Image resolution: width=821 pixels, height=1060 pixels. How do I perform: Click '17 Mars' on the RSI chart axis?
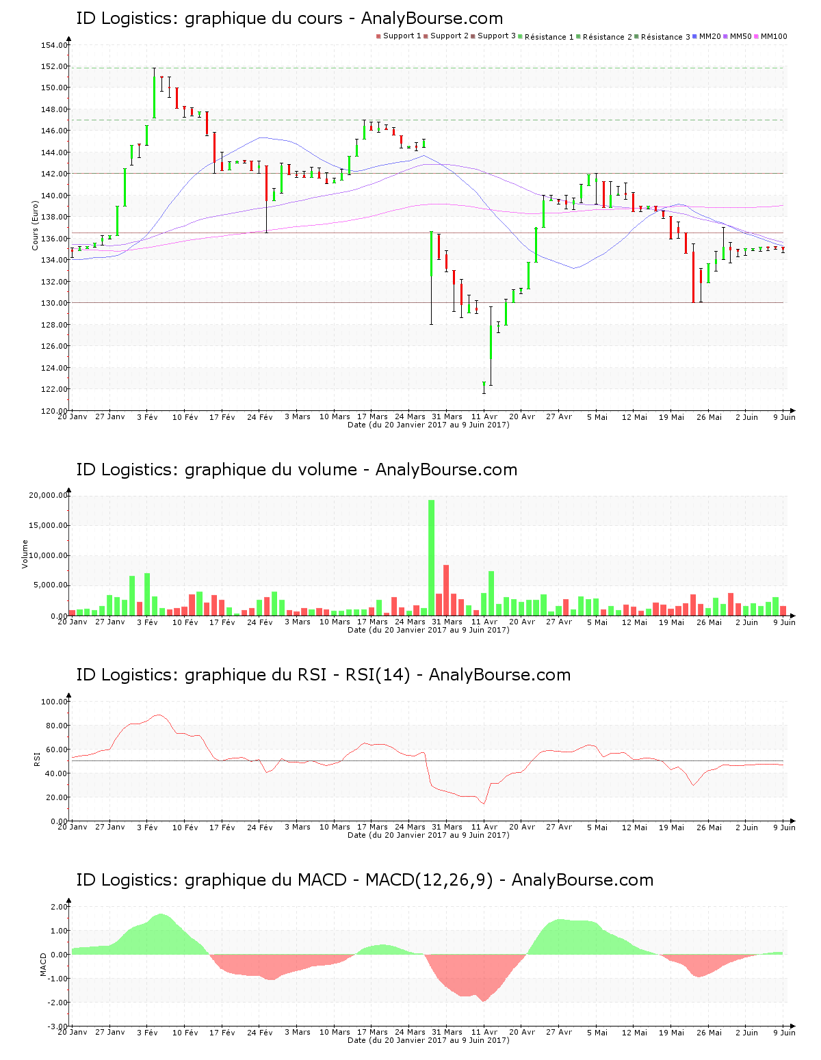pyautogui.click(x=372, y=827)
